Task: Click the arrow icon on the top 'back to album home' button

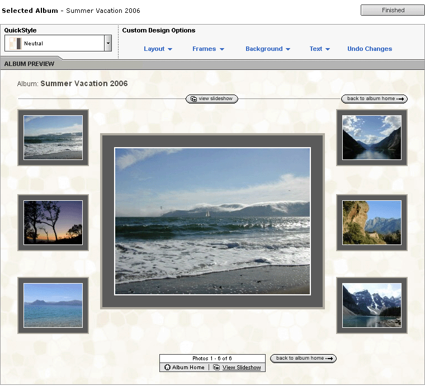Action: coord(400,99)
